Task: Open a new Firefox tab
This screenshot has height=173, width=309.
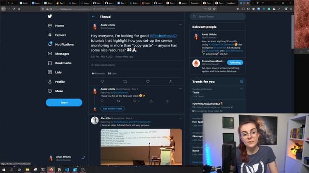Action: tap(257, 3)
